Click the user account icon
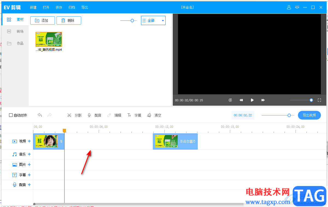The image size is (328, 207). click(289, 7)
